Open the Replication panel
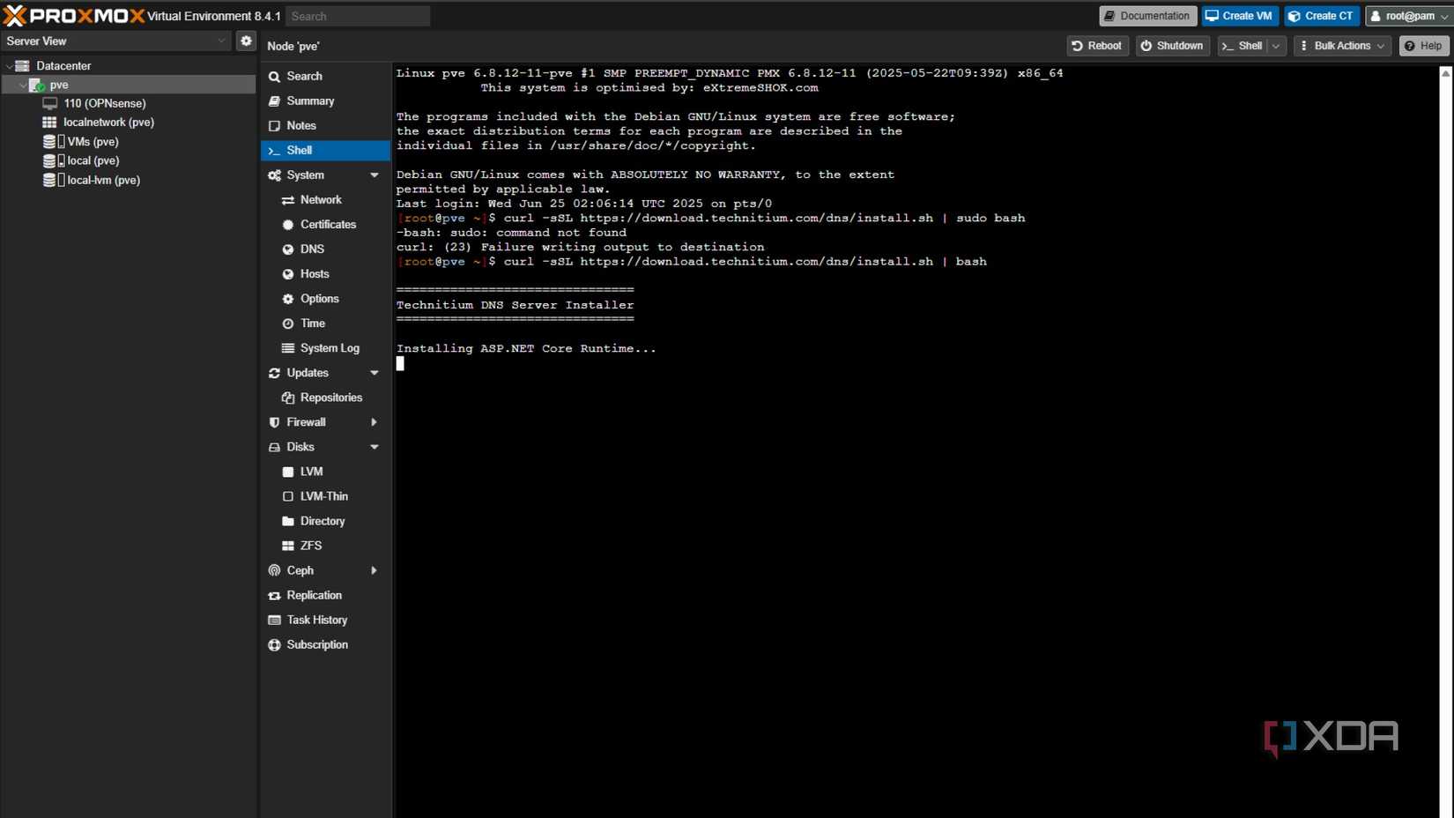Image resolution: width=1454 pixels, height=818 pixels. (x=315, y=595)
